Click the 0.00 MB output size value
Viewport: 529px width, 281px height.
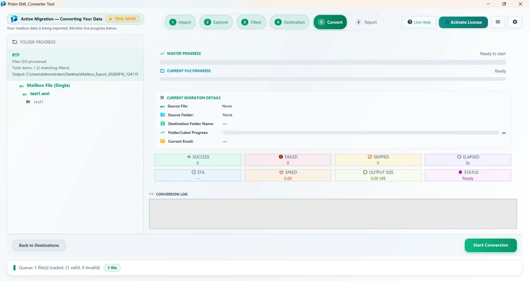[378, 178]
